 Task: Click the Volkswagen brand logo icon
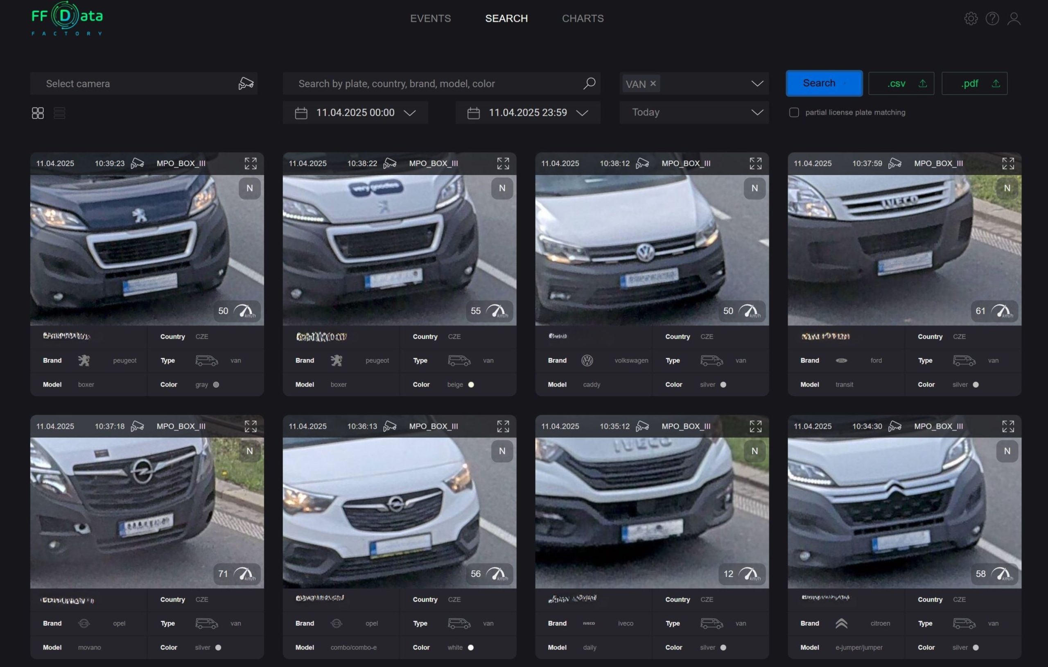587,360
